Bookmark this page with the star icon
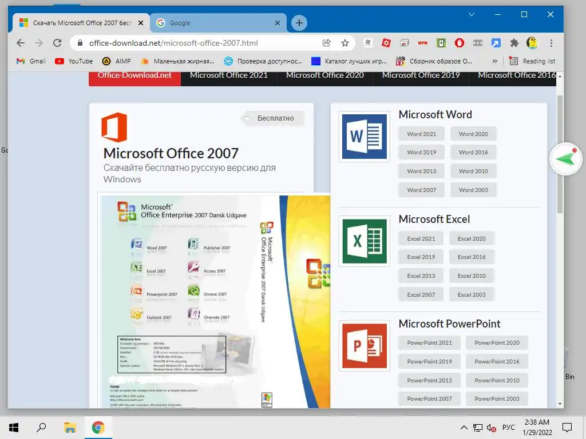Viewport: 586px width, 439px height. click(x=345, y=43)
